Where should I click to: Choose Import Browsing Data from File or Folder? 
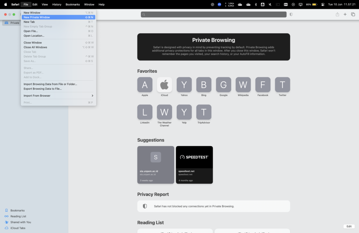click(59, 84)
